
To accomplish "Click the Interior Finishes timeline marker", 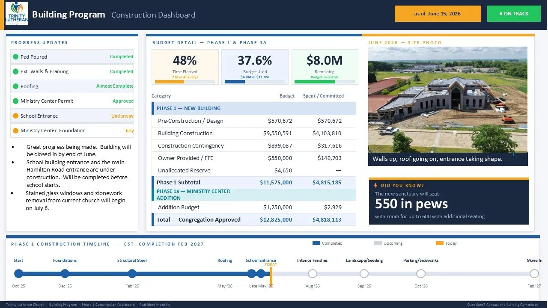I will tap(313, 274).
